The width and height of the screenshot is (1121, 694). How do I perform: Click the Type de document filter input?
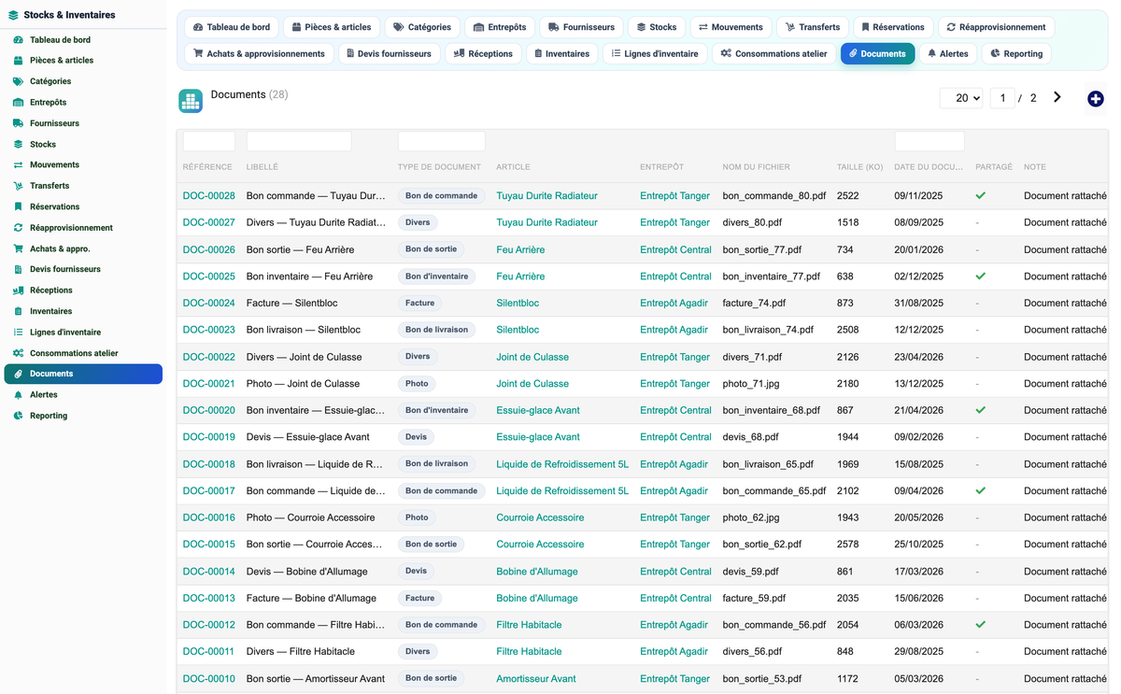(x=442, y=141)
